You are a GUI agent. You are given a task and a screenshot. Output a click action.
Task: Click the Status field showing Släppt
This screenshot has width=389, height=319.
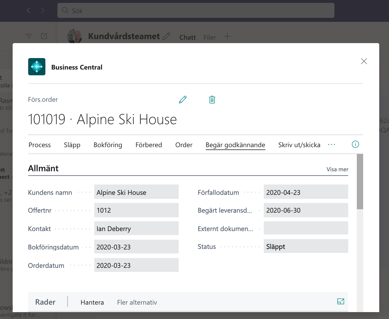[306, 246]
